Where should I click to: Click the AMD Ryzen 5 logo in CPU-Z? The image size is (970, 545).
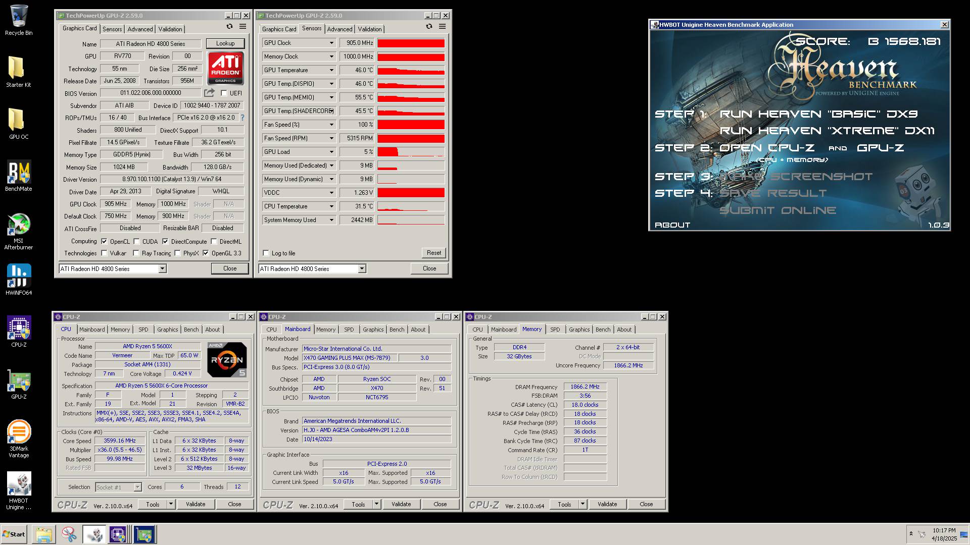coord(227,360)
